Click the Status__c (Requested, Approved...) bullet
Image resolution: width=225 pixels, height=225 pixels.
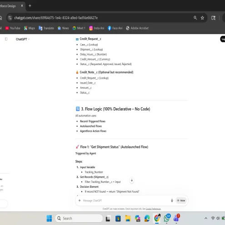pyautogui.click(x=105, y=64)
